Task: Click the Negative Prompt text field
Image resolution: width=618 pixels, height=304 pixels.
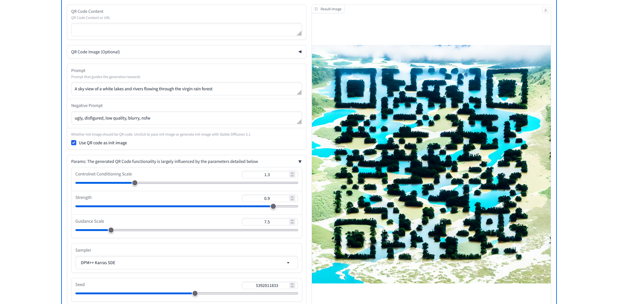Action: click(187, 118)
